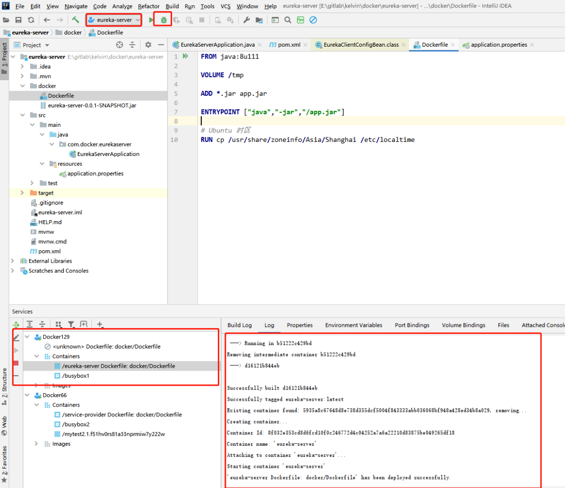Open the Navigate menu

pos(76,6)
